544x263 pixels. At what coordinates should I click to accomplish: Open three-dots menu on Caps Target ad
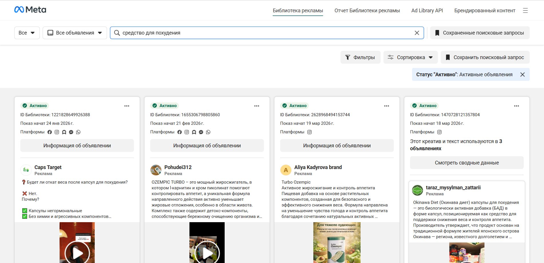(x=127, y=106)
